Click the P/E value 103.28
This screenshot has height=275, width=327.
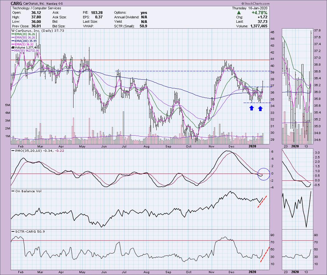point(97,12)
